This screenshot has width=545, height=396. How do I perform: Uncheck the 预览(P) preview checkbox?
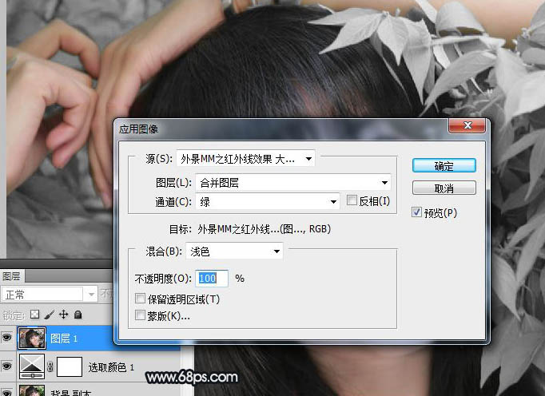click(417, 212)
